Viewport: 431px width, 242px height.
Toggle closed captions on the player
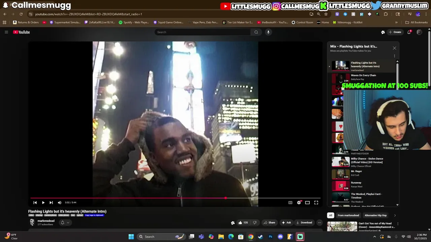coord(290,203)
